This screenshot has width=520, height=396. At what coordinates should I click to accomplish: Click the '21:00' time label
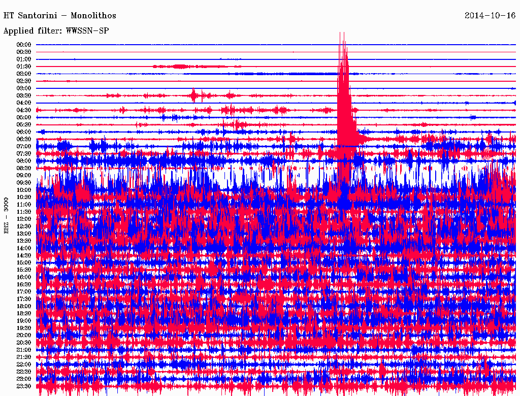(x=24, y=350)
